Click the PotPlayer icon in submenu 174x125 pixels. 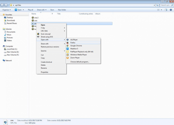68,52
